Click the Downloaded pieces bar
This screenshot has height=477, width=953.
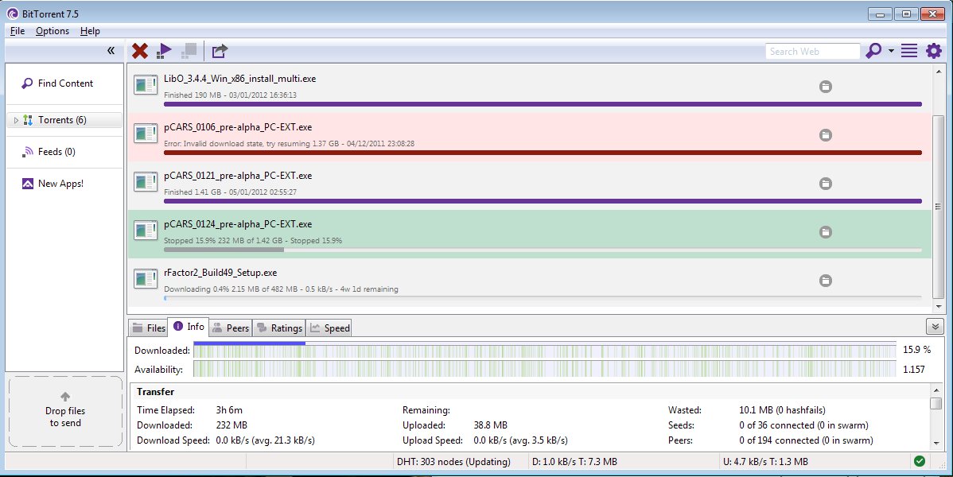pos(545,350)
